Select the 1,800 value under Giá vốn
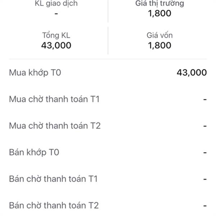 [x=159, y=45]
